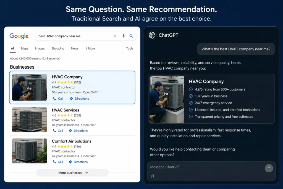Open search Tools
Viewport: 283px width, 189px height.
pyautogui.click(x=130, y=48)
